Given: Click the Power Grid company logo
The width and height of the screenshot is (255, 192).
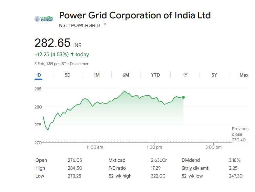Looking at the screenshot, I should [43, 19].
